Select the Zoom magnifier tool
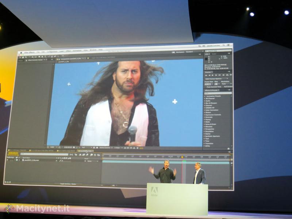 [26, 57]
